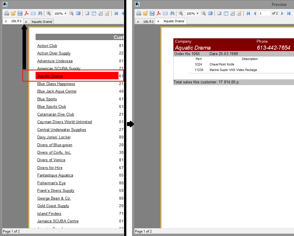Viewport: 294px width, 236px height.
Task: Click Open file icon in left window
Action: coord(13,13)
